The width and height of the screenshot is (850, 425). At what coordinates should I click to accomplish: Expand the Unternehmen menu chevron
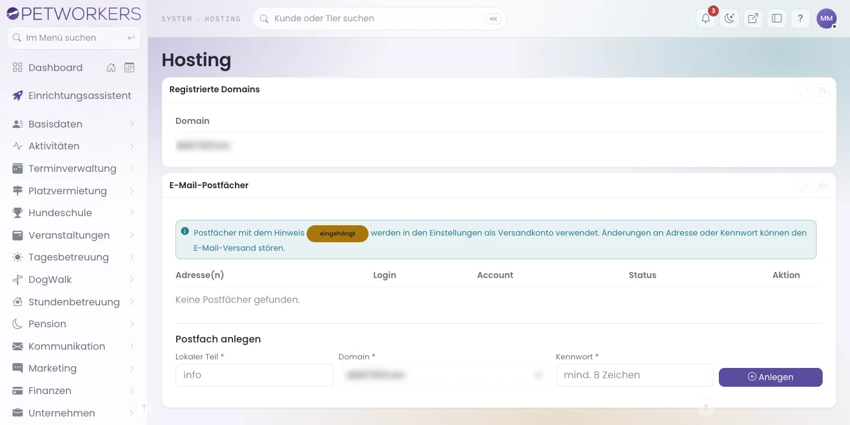132,413
